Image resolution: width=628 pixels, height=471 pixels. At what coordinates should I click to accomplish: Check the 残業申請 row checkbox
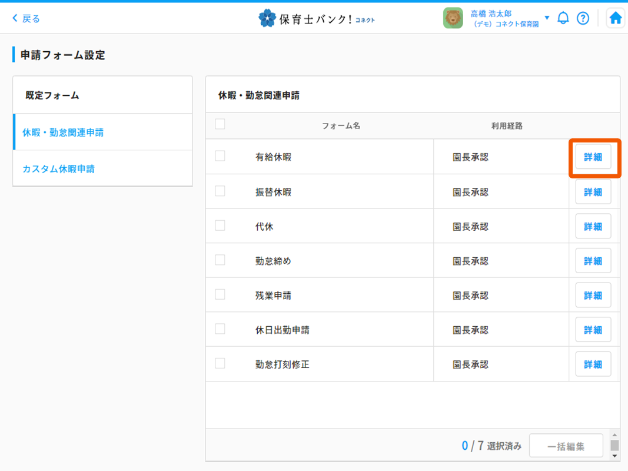(220, 294)
